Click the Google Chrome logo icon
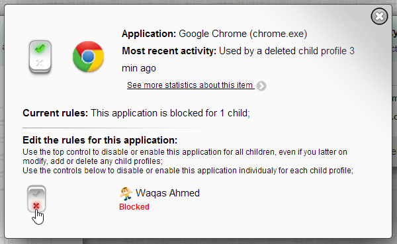This screenshot has width=397, height=244. click(x=88, y=56)
